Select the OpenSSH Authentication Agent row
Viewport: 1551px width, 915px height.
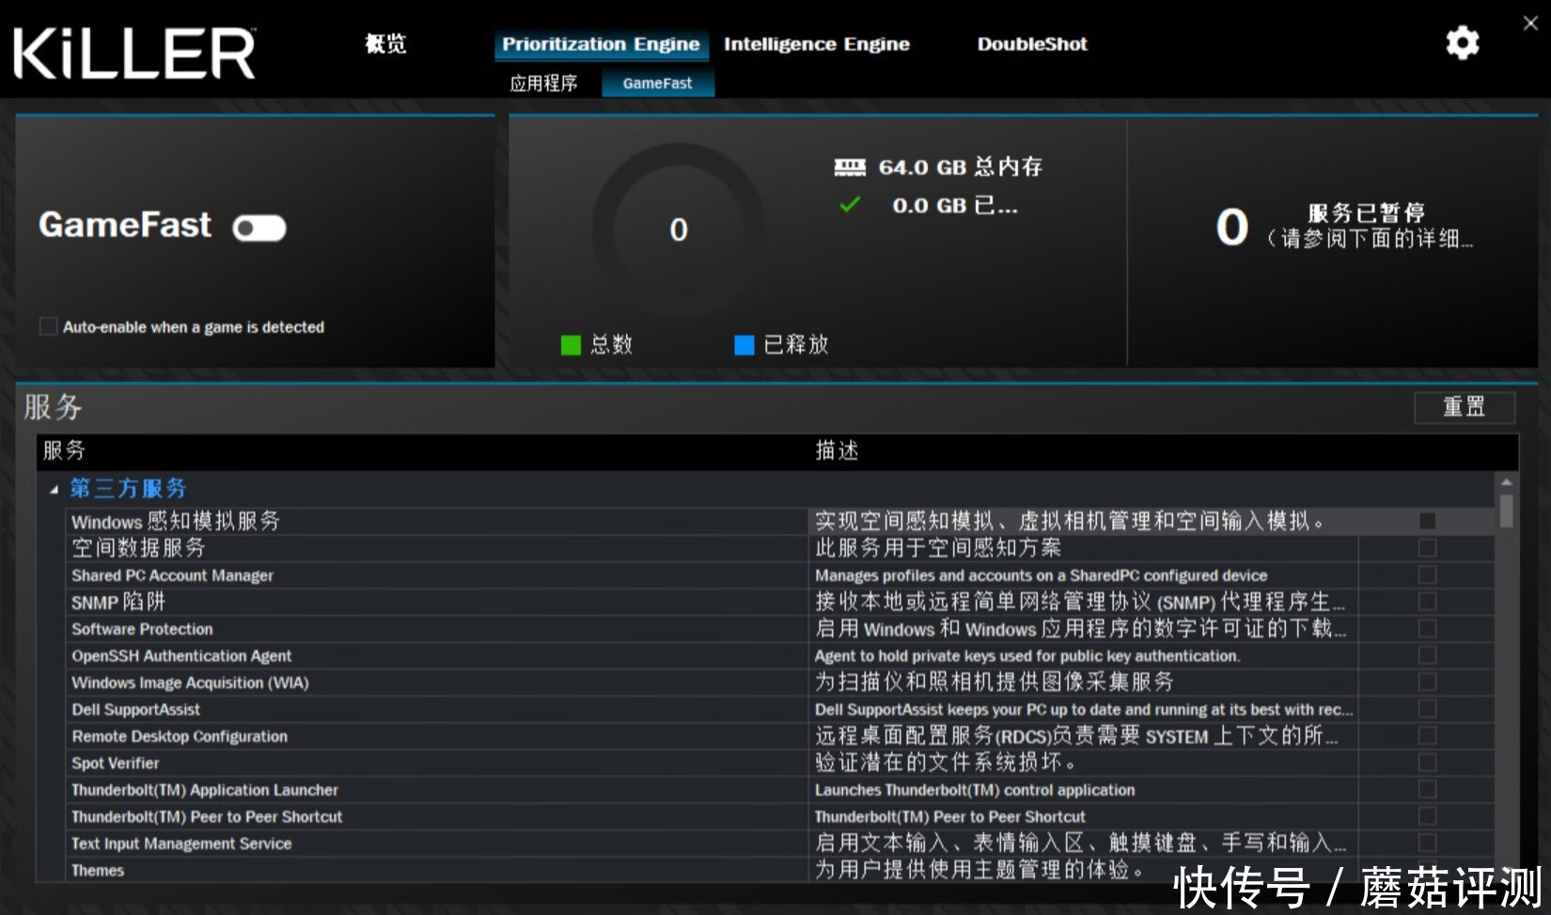(780, 655)
